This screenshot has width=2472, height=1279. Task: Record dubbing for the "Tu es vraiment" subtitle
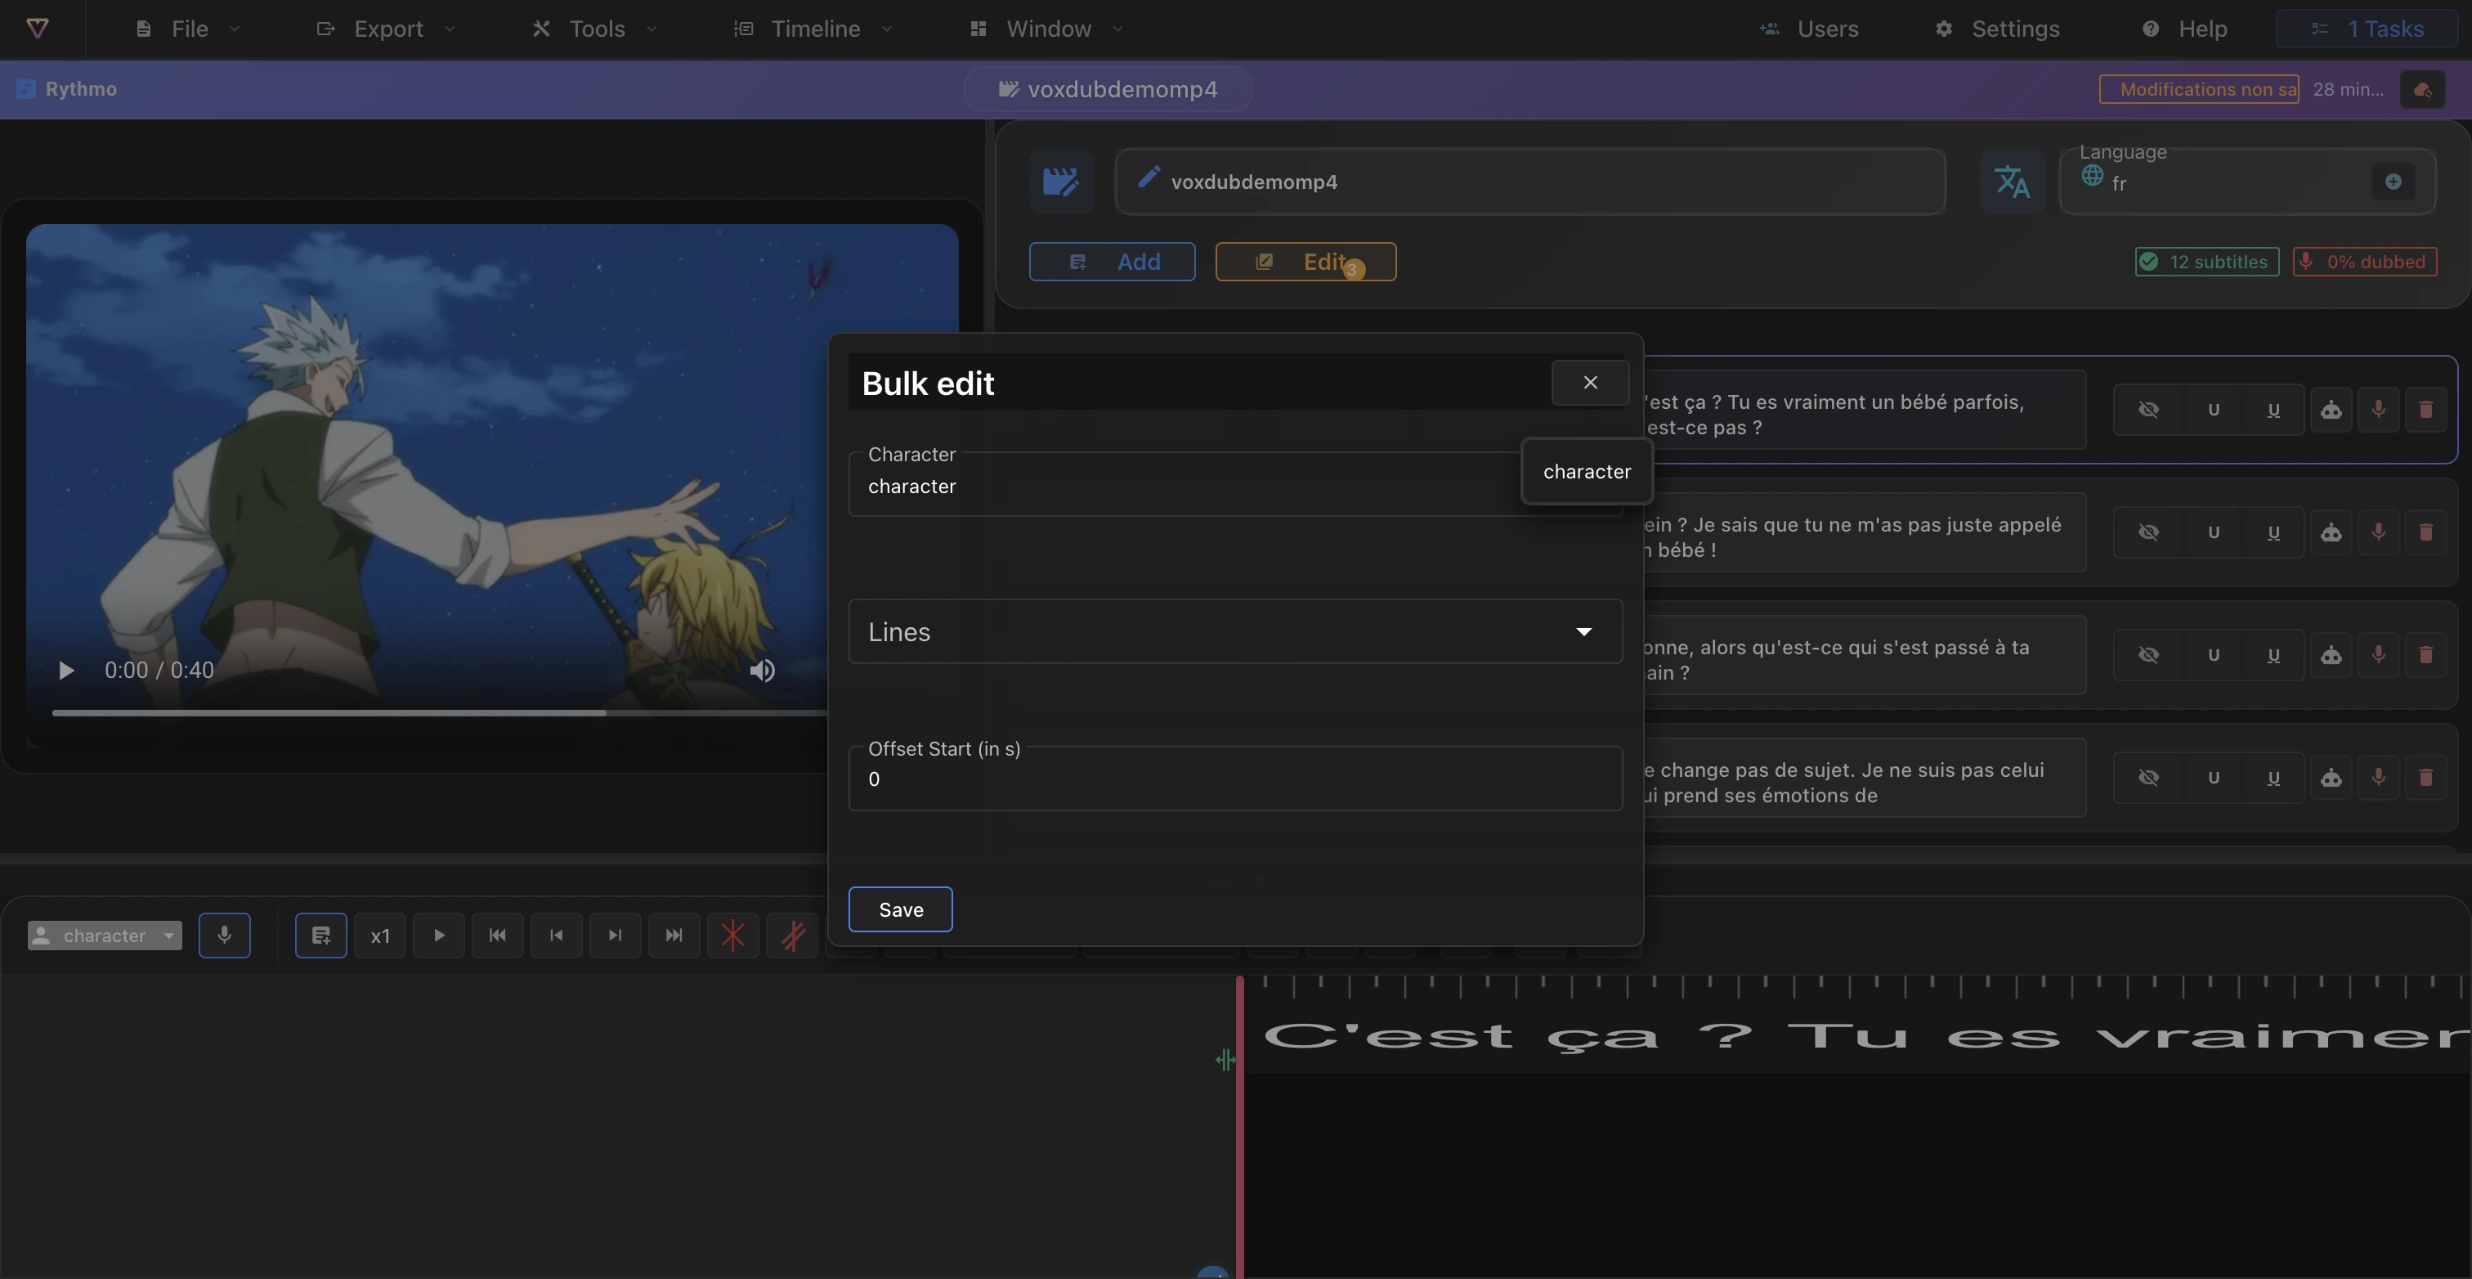[2378, 410]
